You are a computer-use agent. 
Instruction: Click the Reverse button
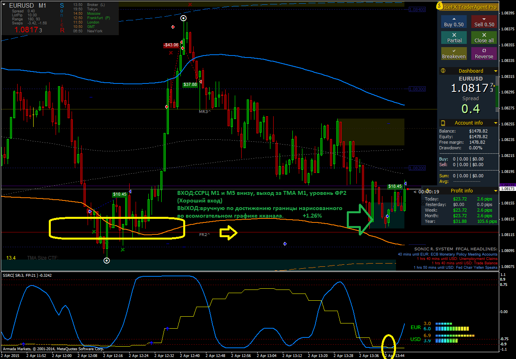(484, 54)
